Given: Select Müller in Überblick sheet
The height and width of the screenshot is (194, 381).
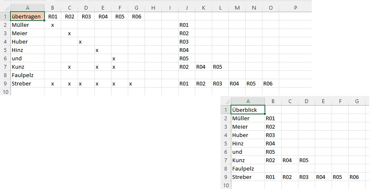Looking at the screenshot, I should click(248, 118).
